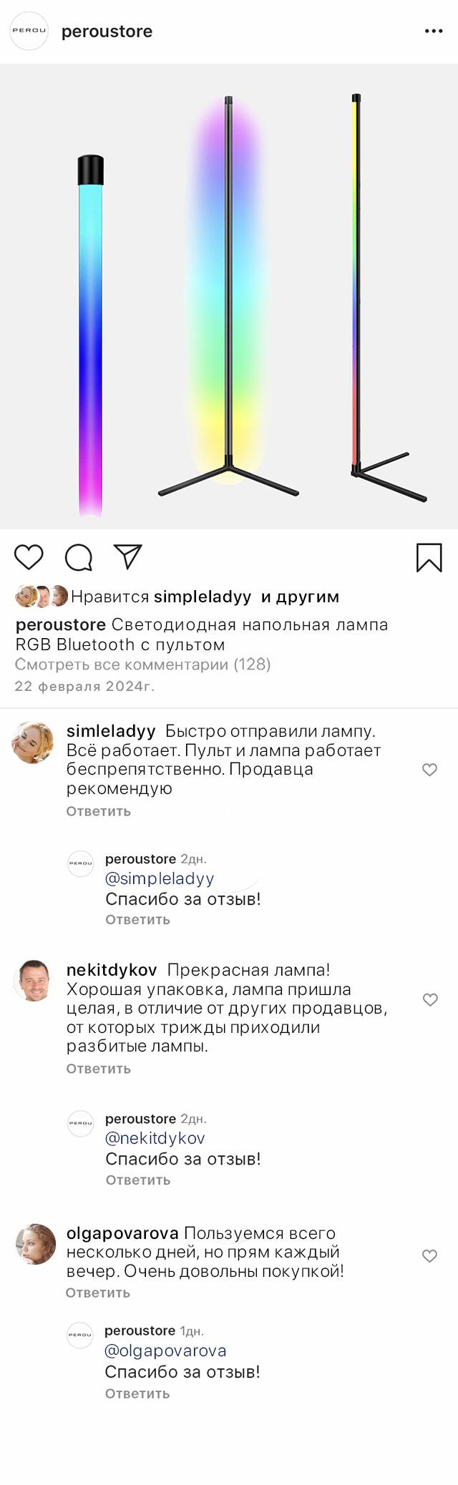Like the post with the heart icon
This screenshot has width=458, height=1485.
(x=29, y=557)
